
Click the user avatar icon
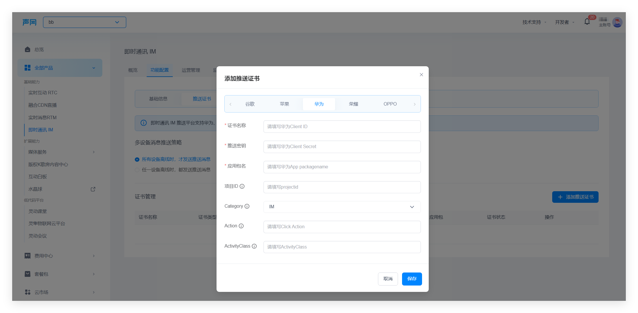(617, 22)
